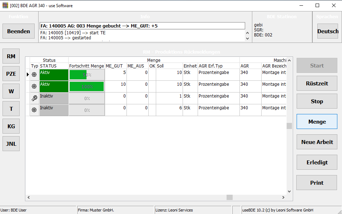Click the Beenden button
Viewport: 342px width, 214px height.
[x=19, y=31]
